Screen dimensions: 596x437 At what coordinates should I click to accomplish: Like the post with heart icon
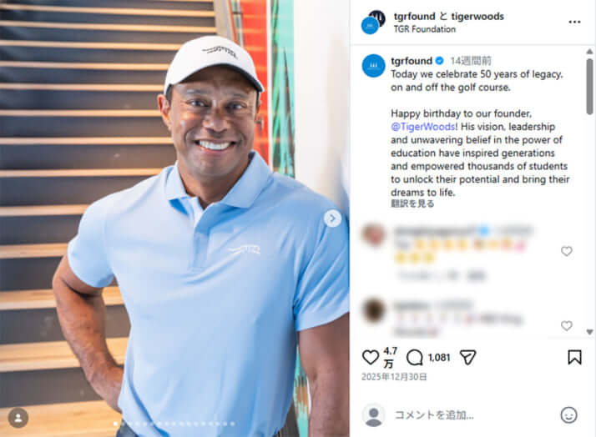(x=370, y=357)
